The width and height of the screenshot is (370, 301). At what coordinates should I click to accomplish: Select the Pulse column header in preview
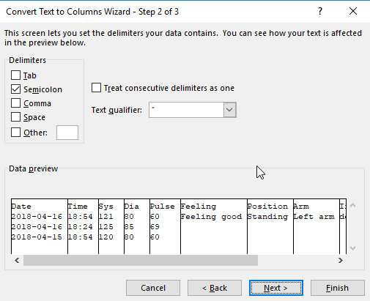coord(163,207)
